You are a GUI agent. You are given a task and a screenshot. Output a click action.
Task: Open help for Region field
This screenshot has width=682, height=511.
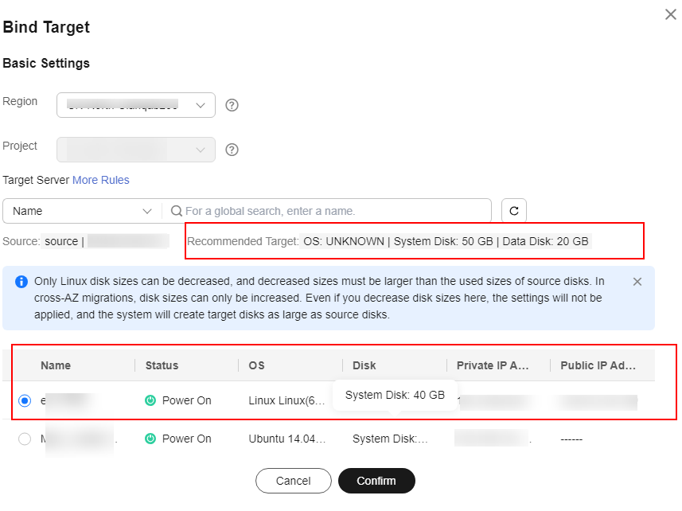coord(232,105)
